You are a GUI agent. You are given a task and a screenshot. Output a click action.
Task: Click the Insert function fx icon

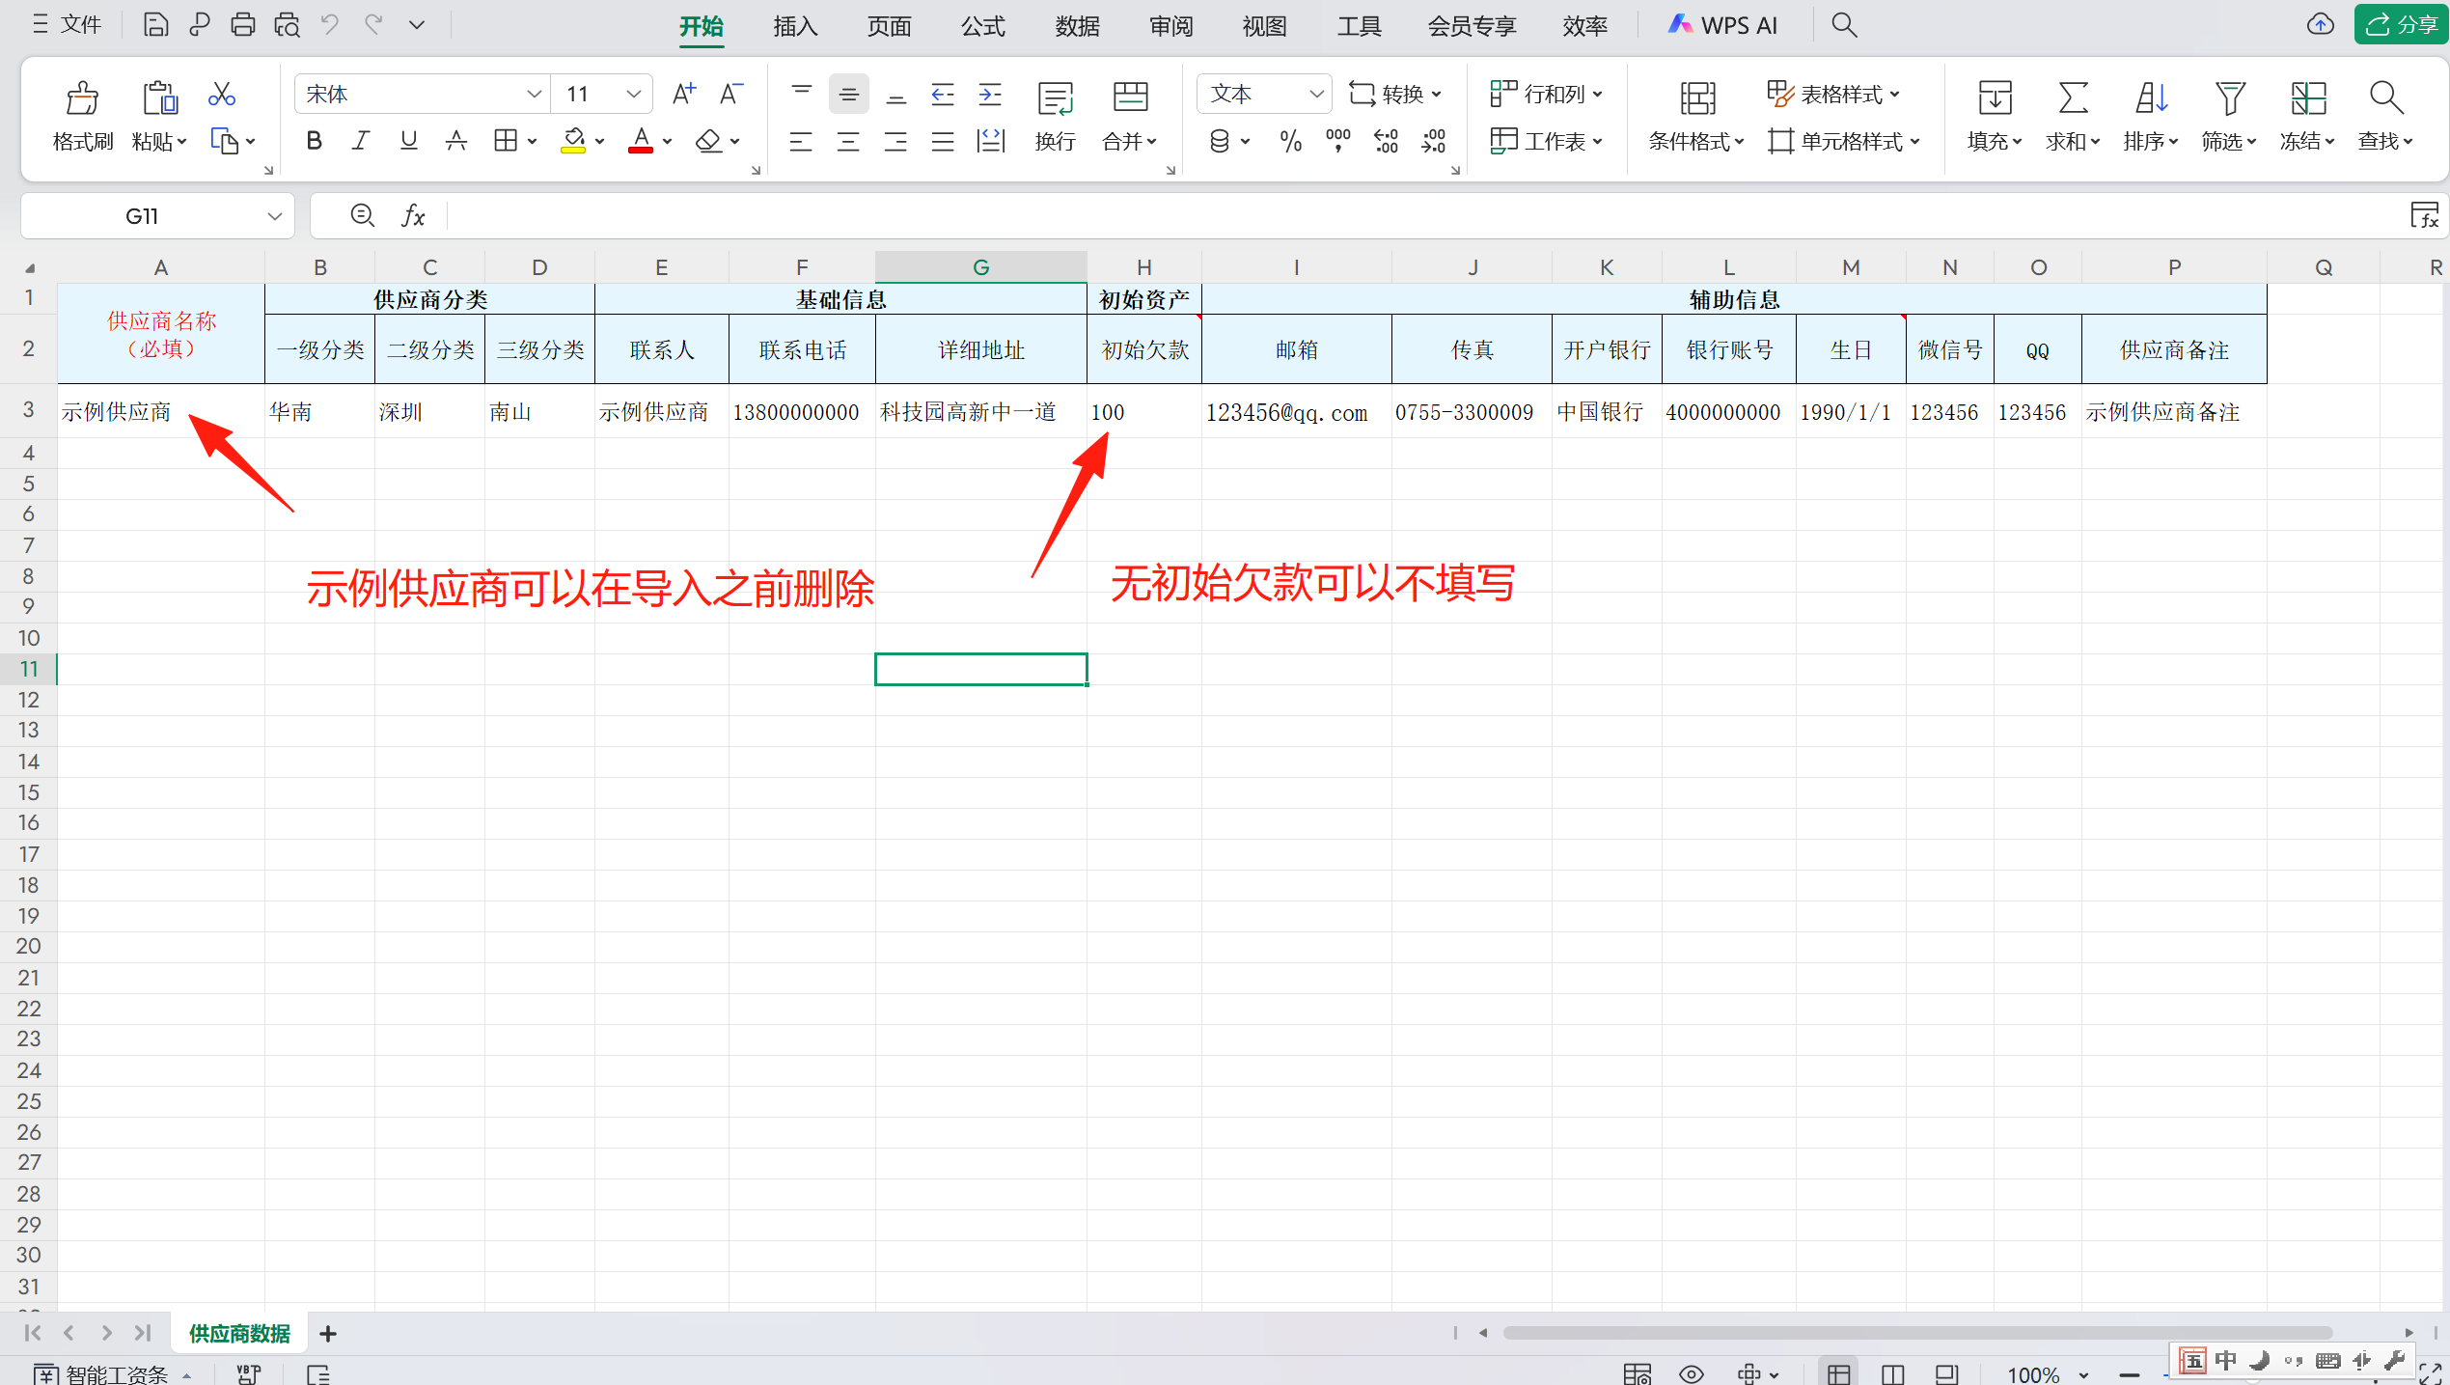[x=413, y=216]
